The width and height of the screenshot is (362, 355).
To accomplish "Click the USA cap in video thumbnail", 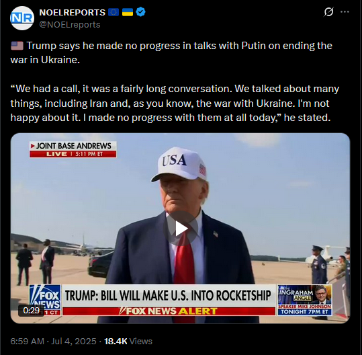I will [179, 163].
